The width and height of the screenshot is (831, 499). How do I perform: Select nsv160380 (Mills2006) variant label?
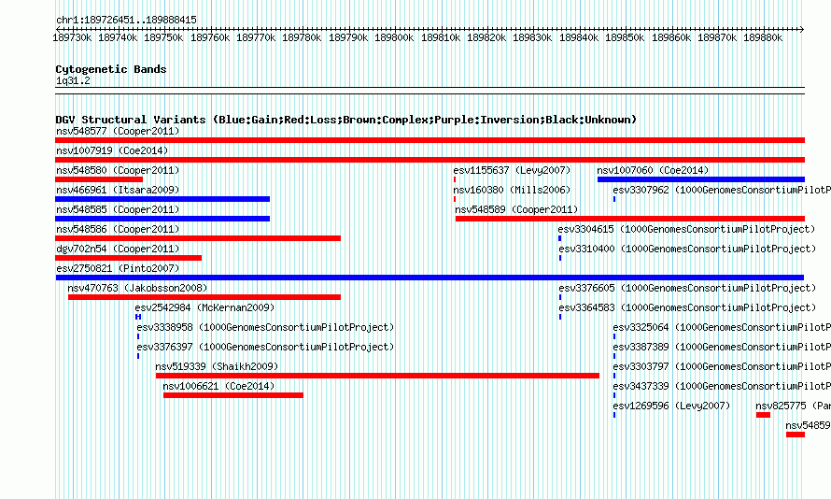512,190
